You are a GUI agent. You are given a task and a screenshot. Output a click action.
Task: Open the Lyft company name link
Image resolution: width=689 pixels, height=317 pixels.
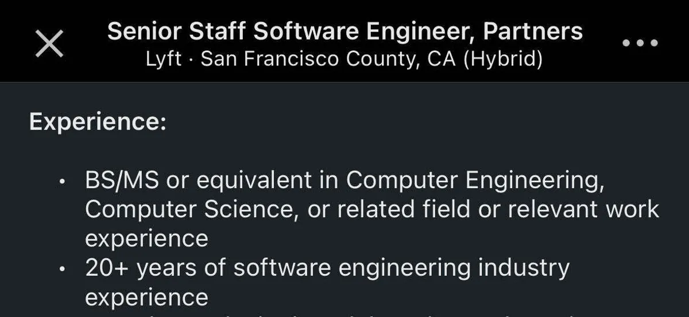click(164, 59)
